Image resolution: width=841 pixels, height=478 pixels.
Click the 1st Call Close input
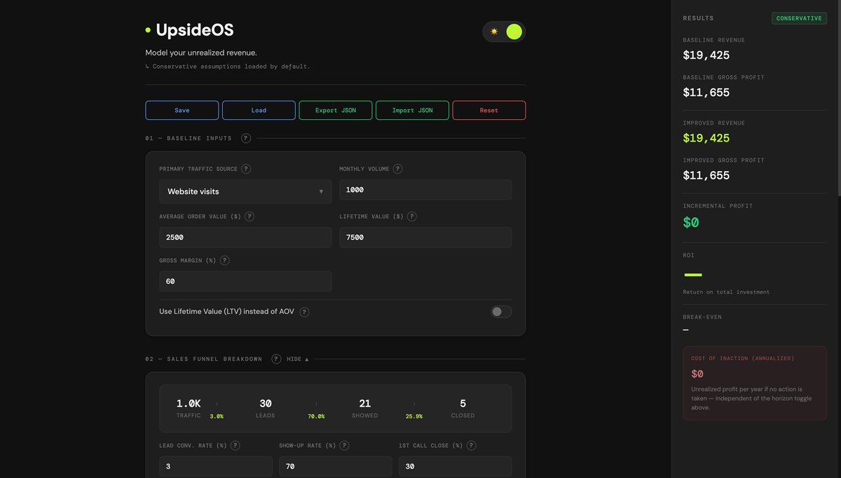(x=456, y=466)
